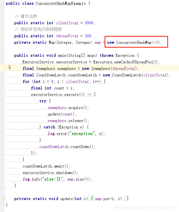This screenshot has height=212, width=179.
Task: Click update(count) call
Action: pos(61,114)
